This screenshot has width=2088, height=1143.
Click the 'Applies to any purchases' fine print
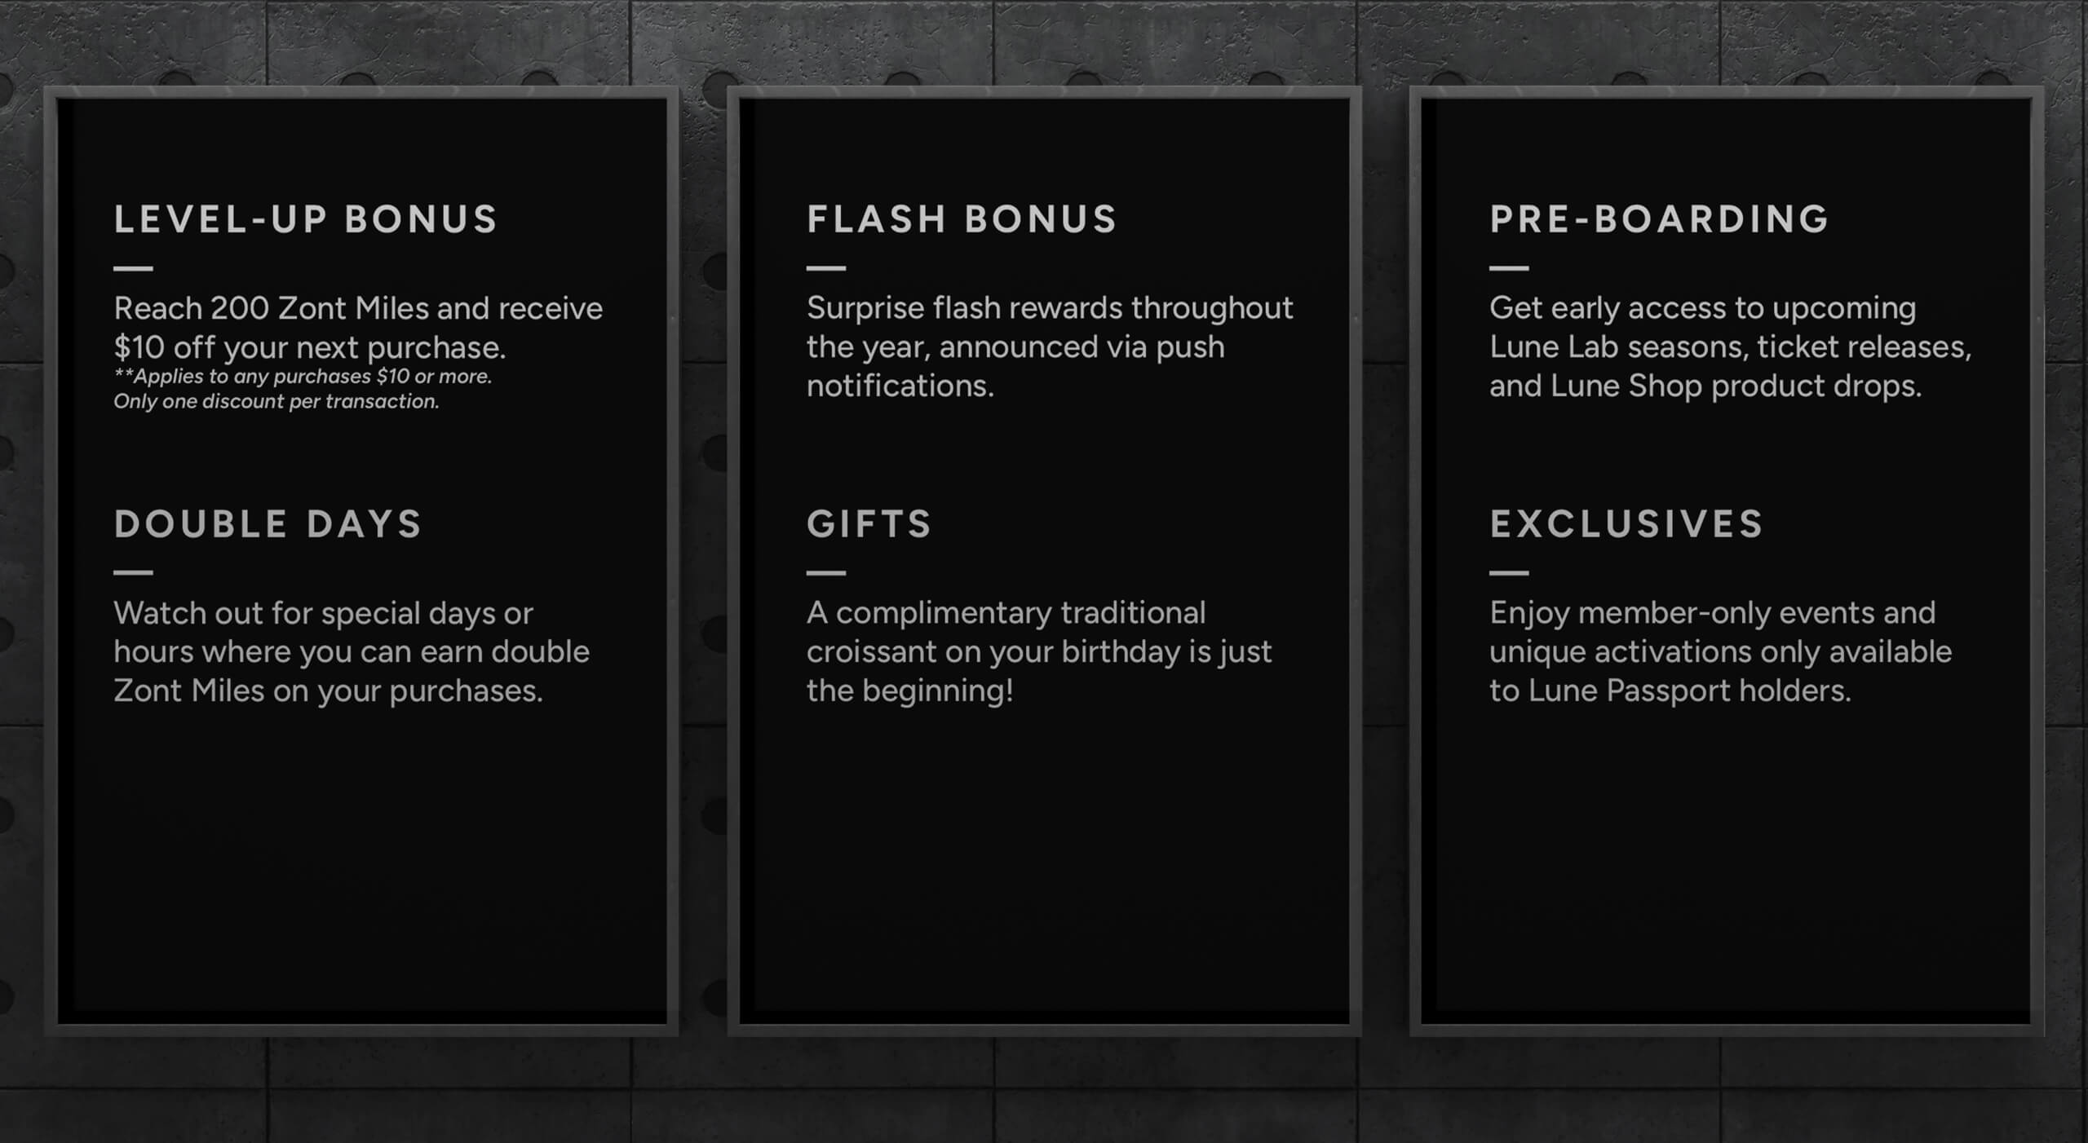(x=303, y=377)
